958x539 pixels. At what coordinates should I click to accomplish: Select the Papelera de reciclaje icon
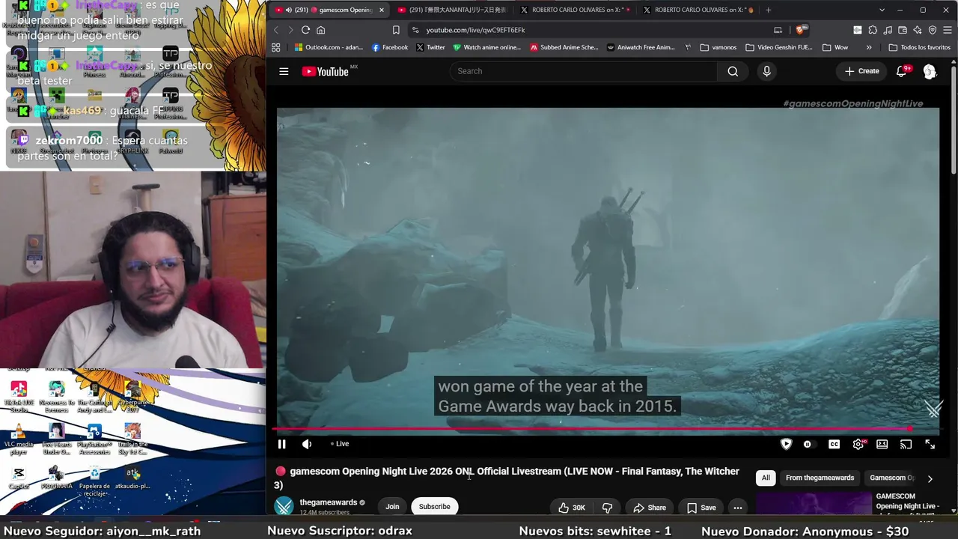[x=94, y=481]
